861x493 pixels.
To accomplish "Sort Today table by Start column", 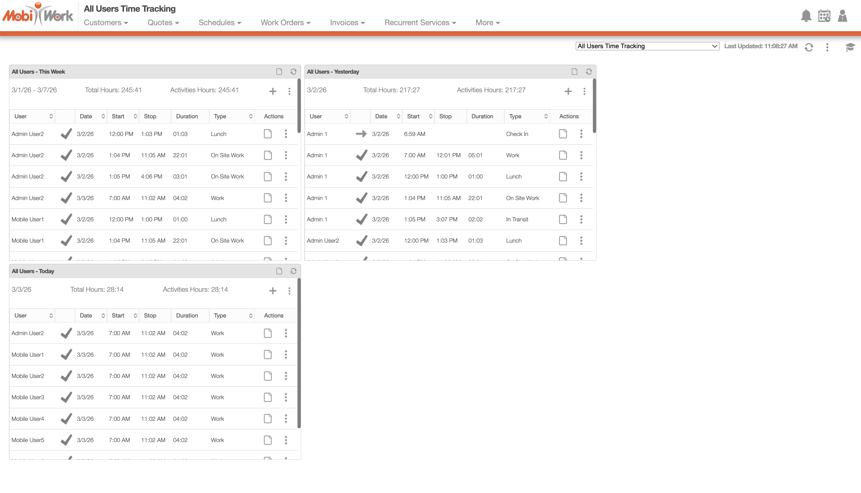I will (135, 315).
